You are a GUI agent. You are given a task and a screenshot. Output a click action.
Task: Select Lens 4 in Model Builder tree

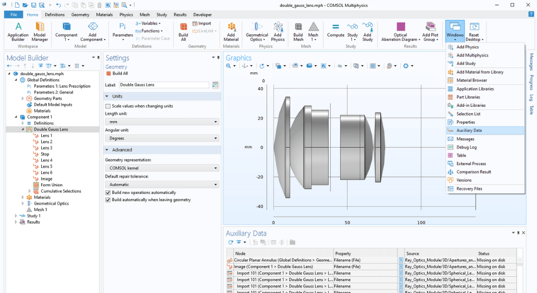coord(46,160)
